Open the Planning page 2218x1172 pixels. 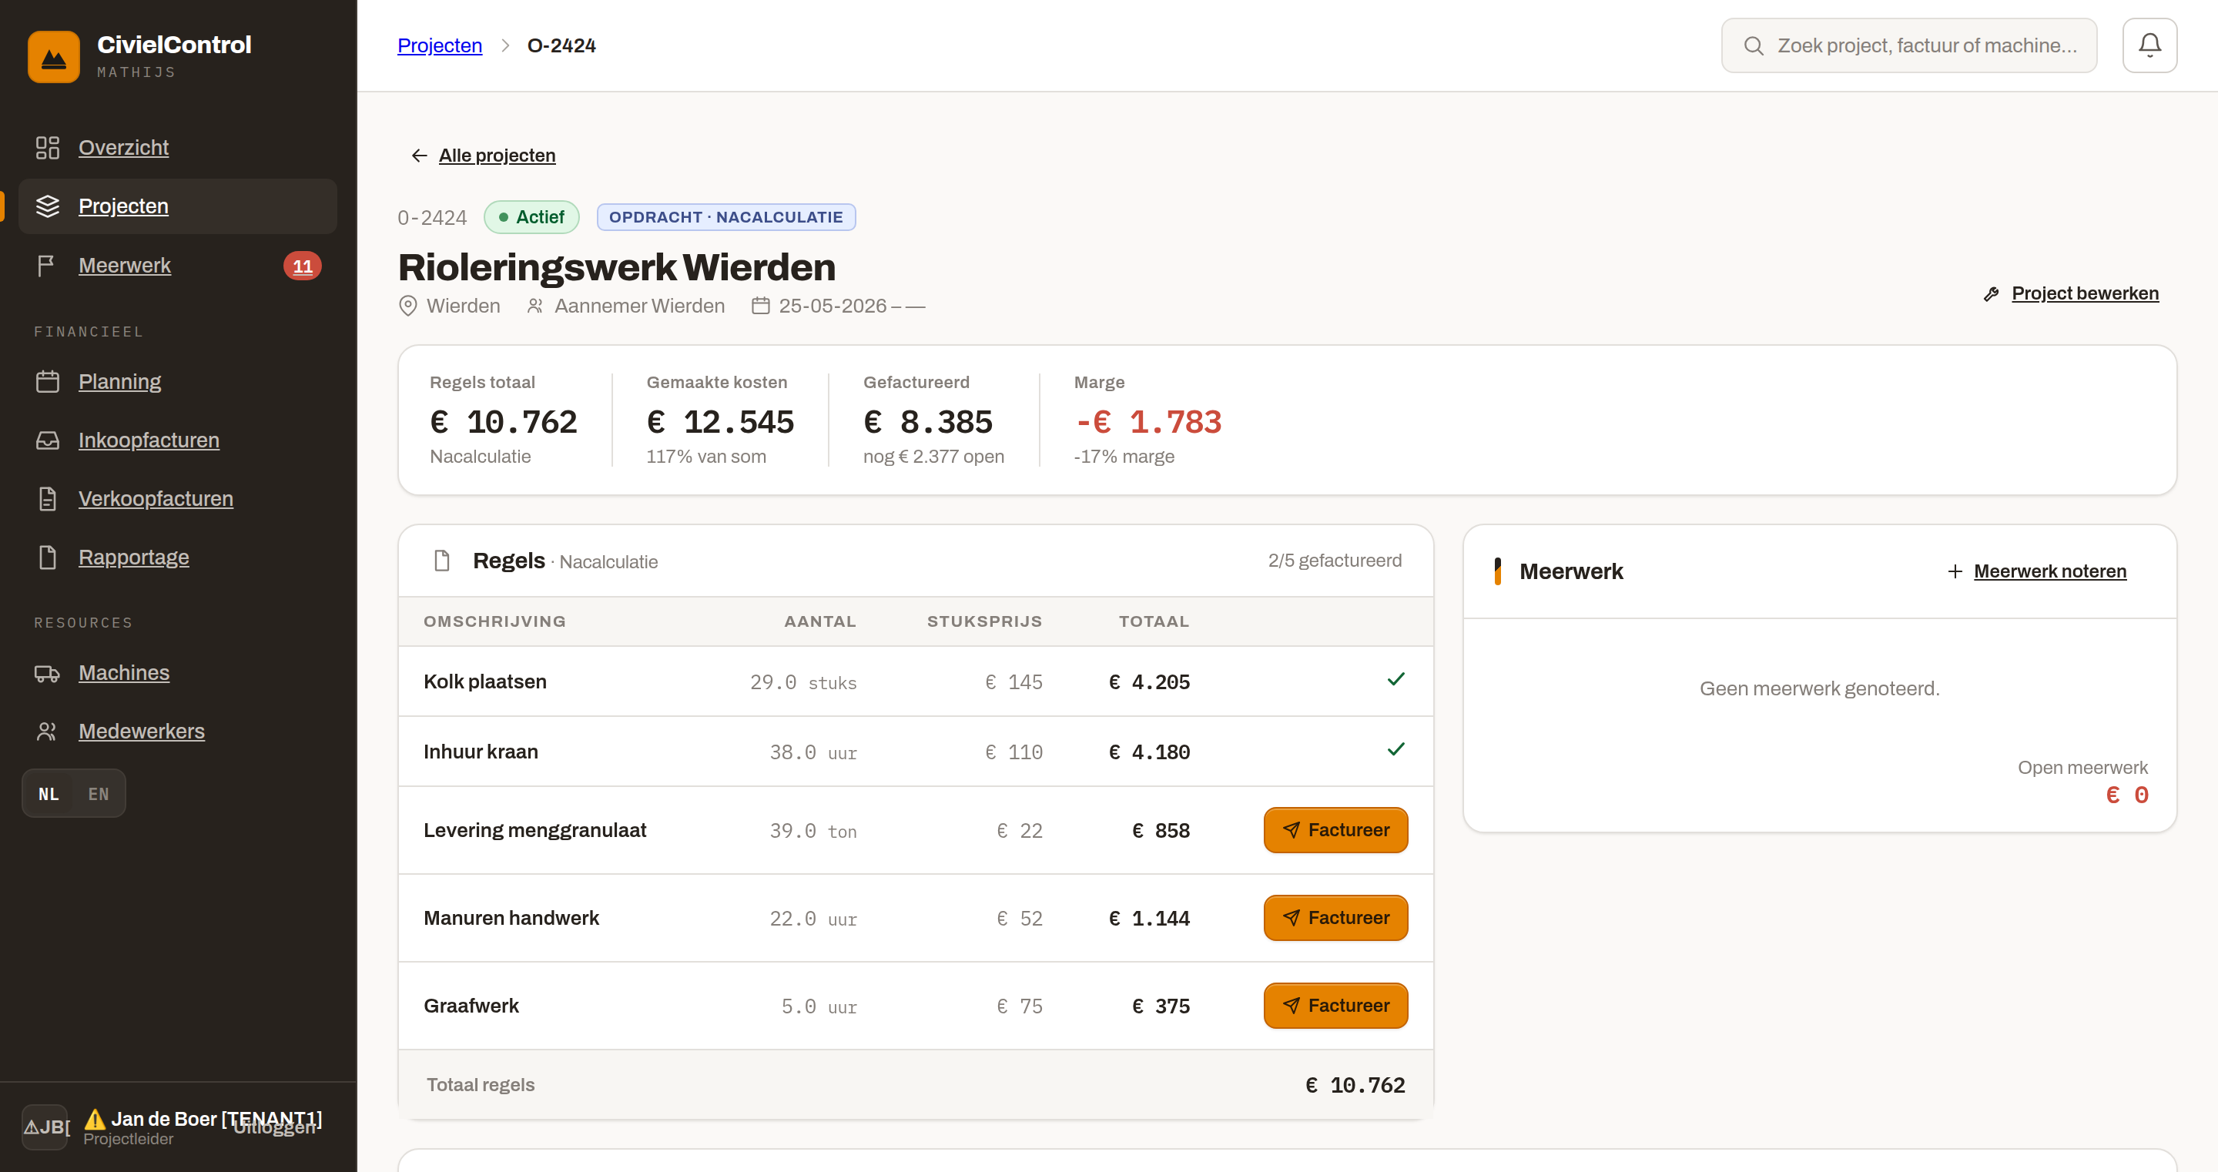click(119, 381)
